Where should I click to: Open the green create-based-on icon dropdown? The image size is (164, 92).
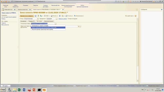click(x=41, y=16)
